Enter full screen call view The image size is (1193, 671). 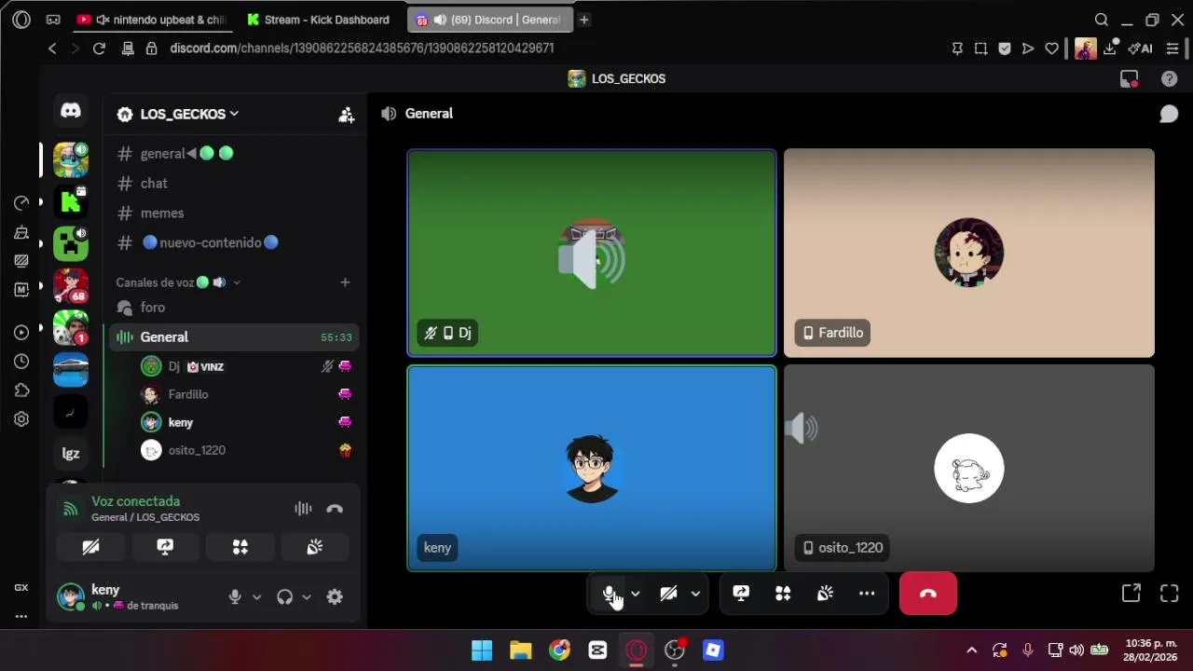tap(1170, 594)
